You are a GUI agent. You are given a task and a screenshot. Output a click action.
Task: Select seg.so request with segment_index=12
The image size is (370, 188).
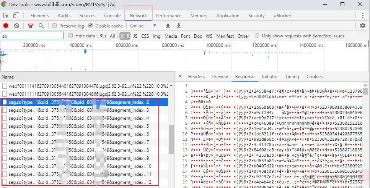point(85,182)
